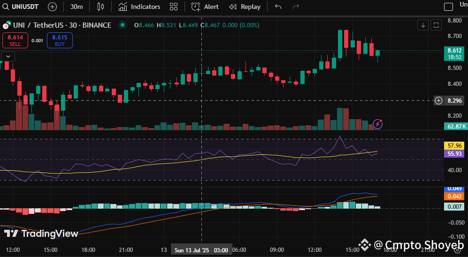This screenshot has height=257, width=468.
Task: Click the 62.87K volume label
Action: tap(456, 127)
